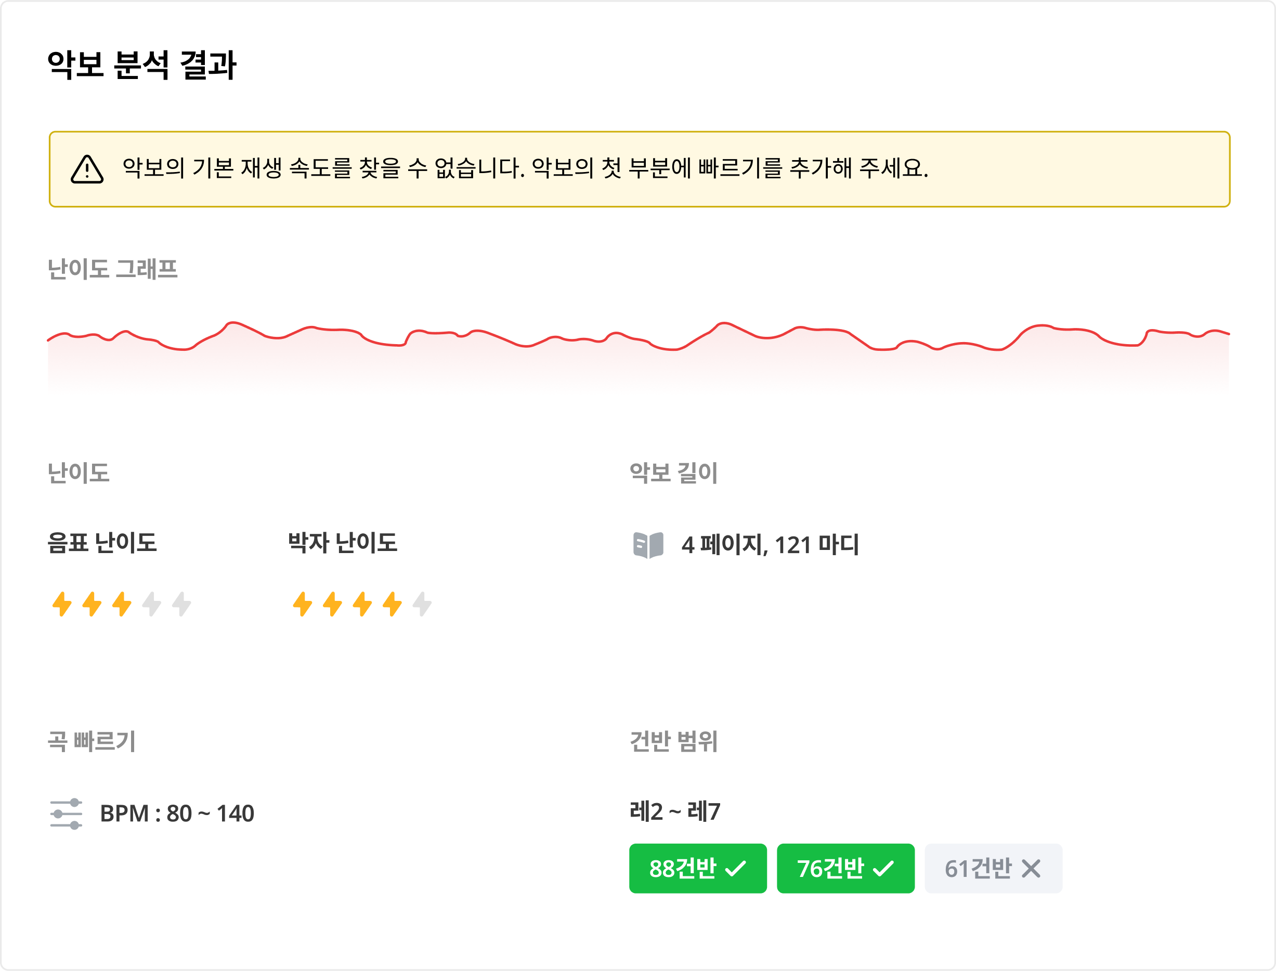Click the third note difficulty lightning bolt
The width and height of the screenshot is (1276, 971).
(122, 604)
